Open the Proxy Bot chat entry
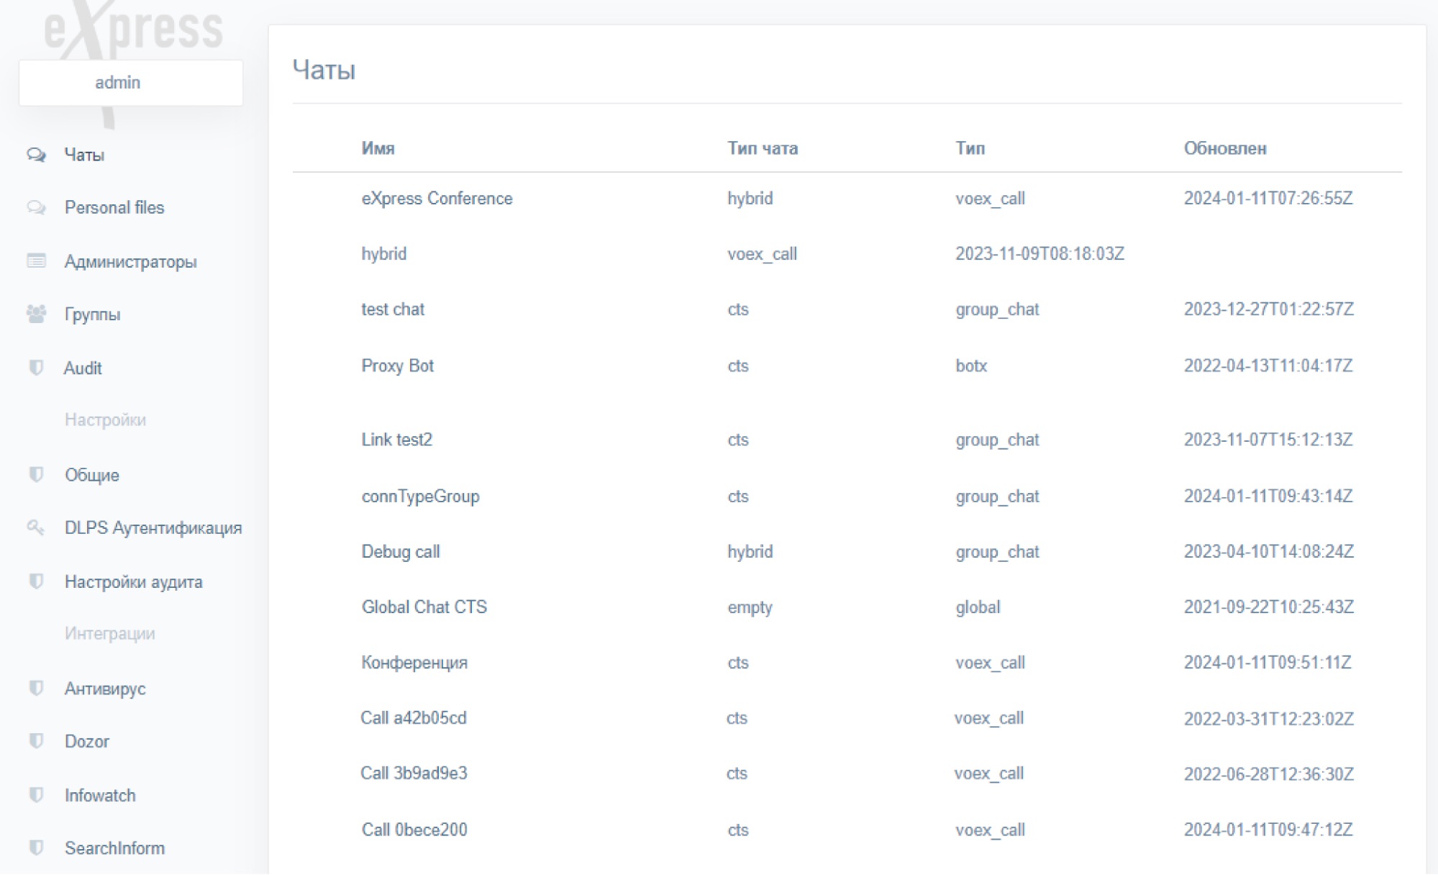This screenshot has width=1438, height=875. (x=397, y=366)
